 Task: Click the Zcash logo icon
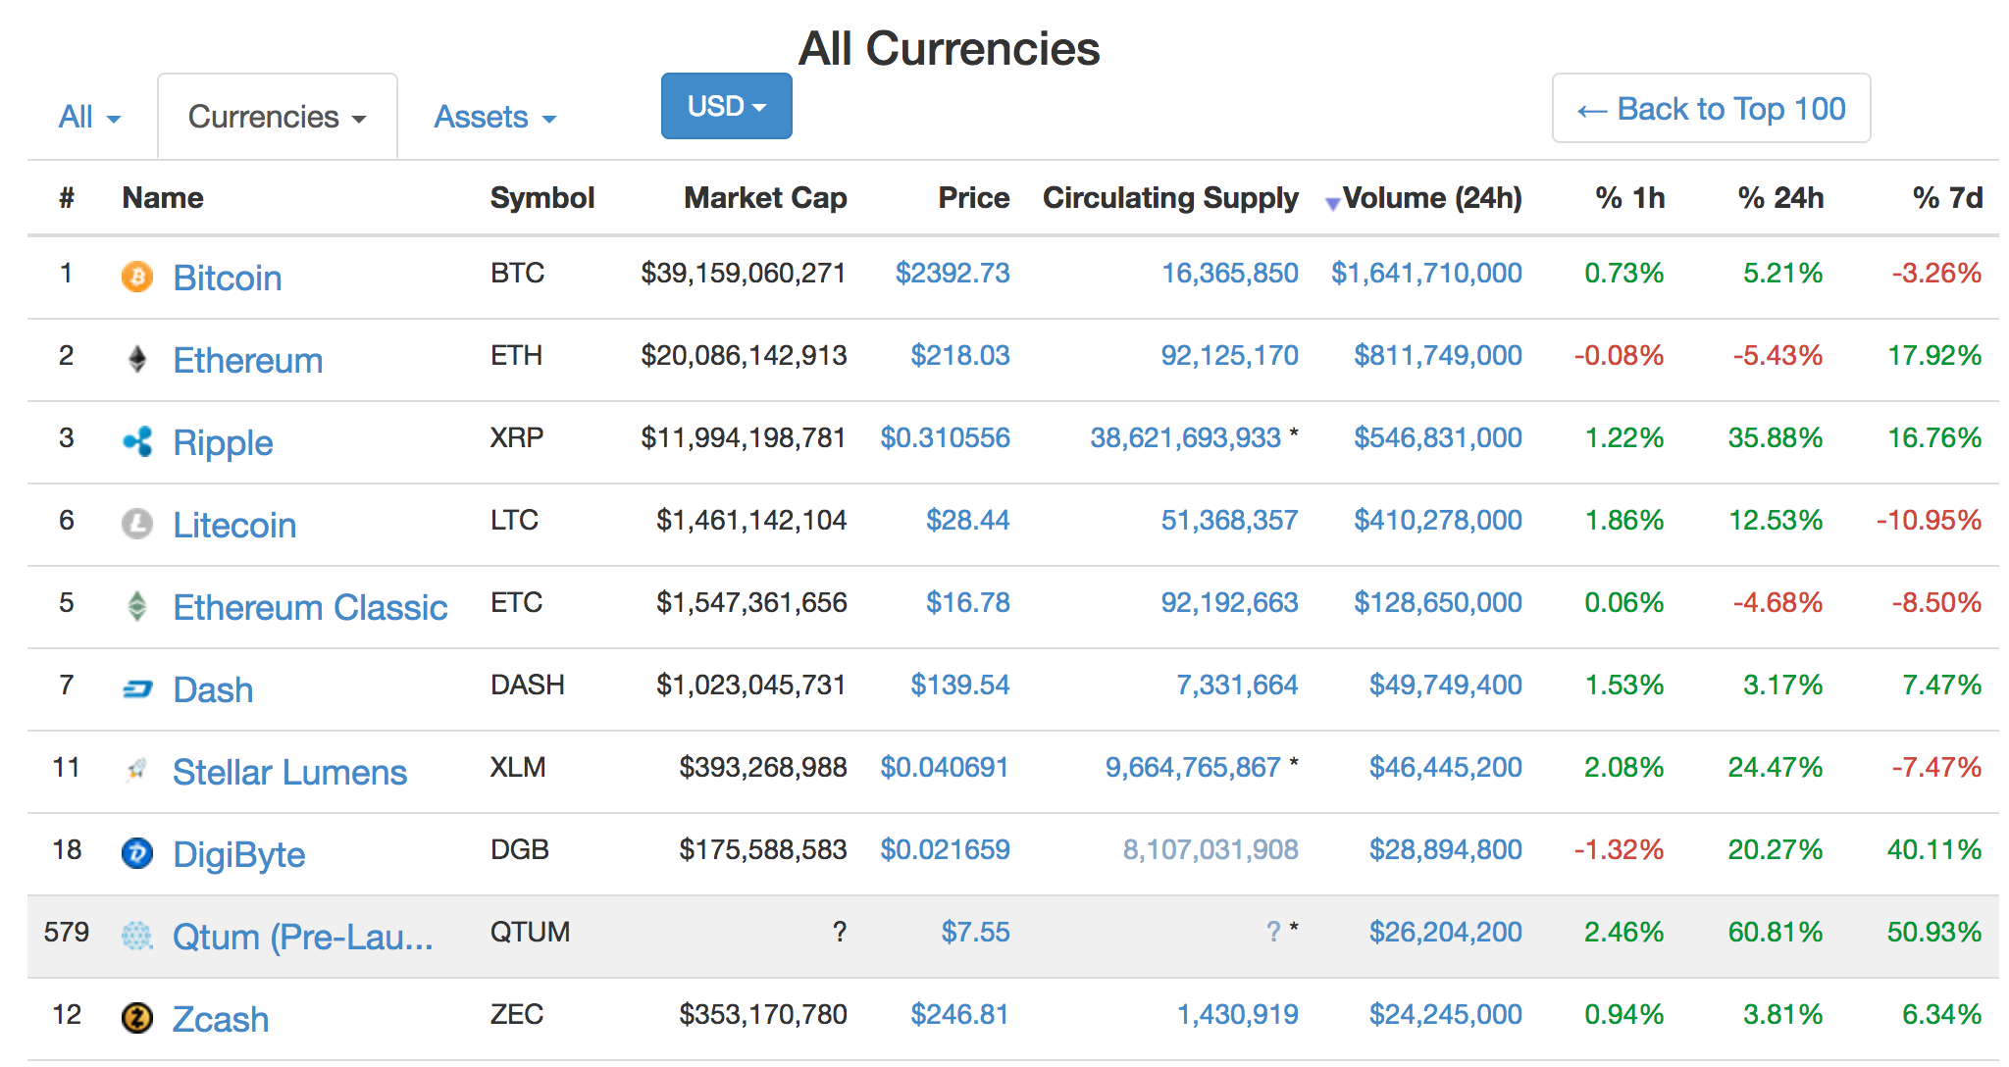click(137, 1018)
